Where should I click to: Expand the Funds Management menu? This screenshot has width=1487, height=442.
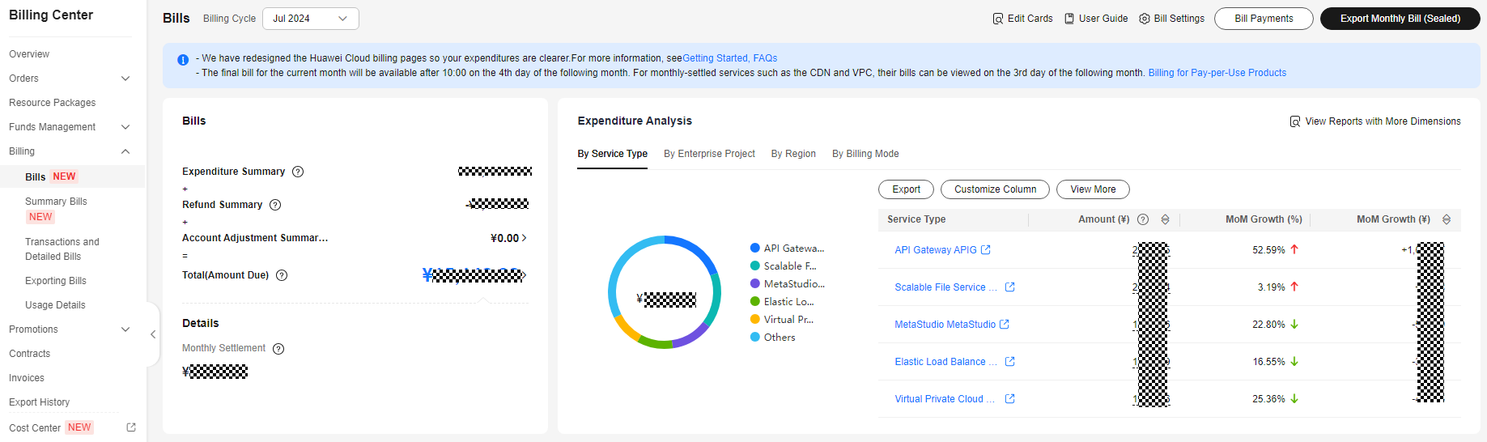(125, 127)
